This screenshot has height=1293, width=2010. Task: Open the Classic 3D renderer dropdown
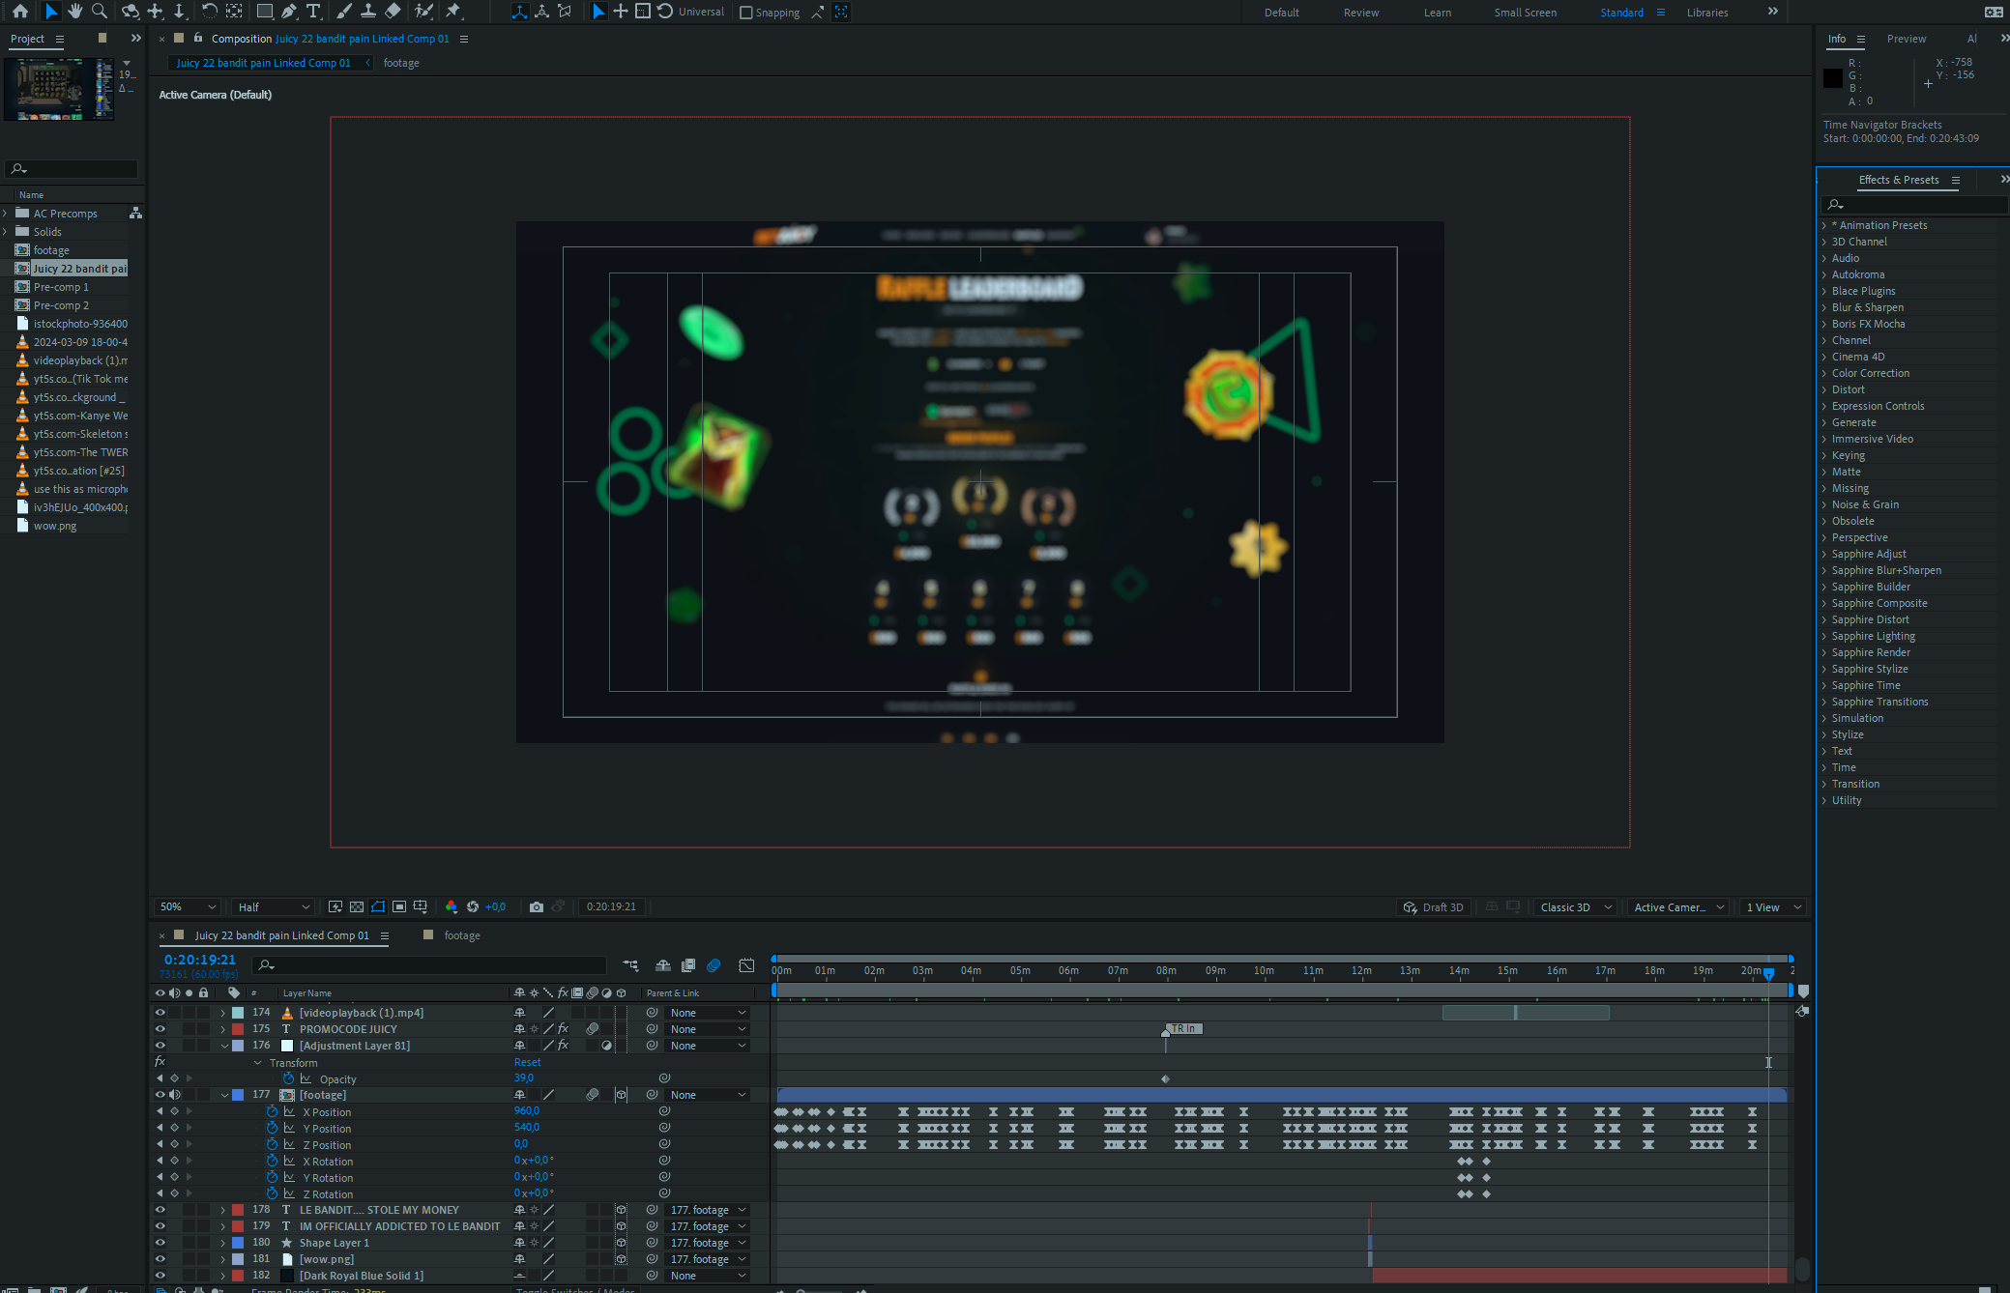click(1575, 907)
